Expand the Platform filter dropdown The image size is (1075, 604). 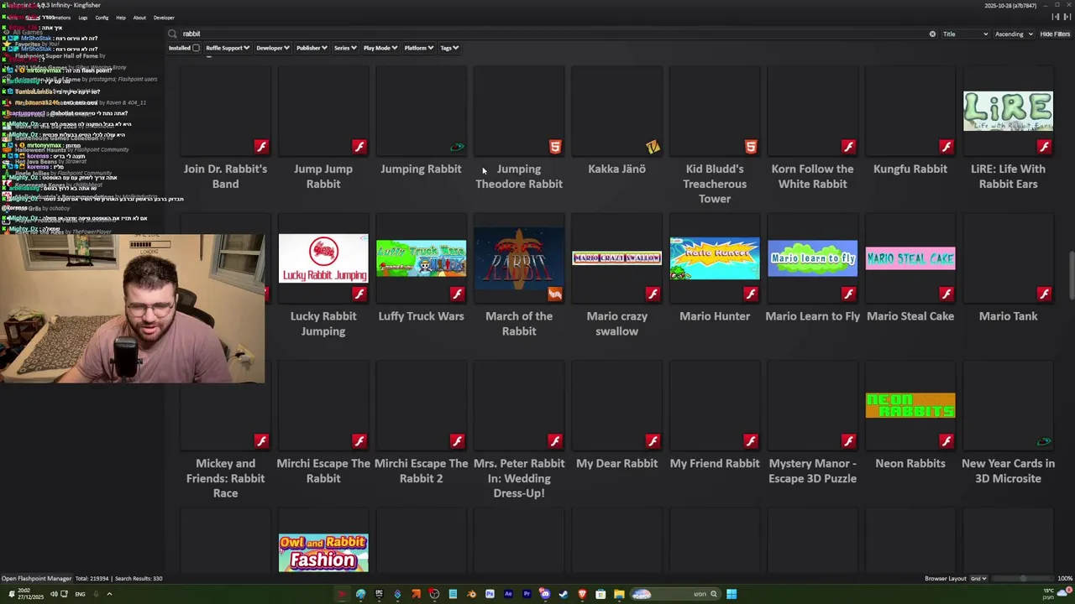click(418, 48)
